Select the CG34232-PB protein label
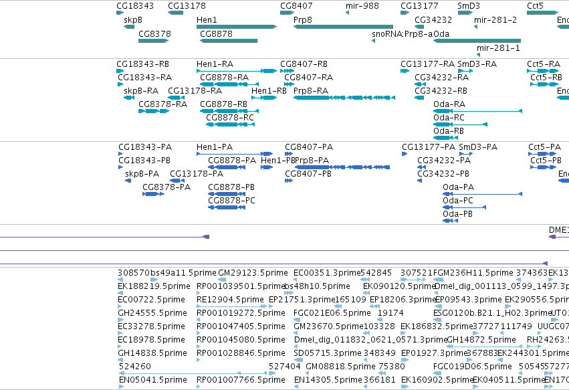569x390 pixels. click(x=443, y=174)
